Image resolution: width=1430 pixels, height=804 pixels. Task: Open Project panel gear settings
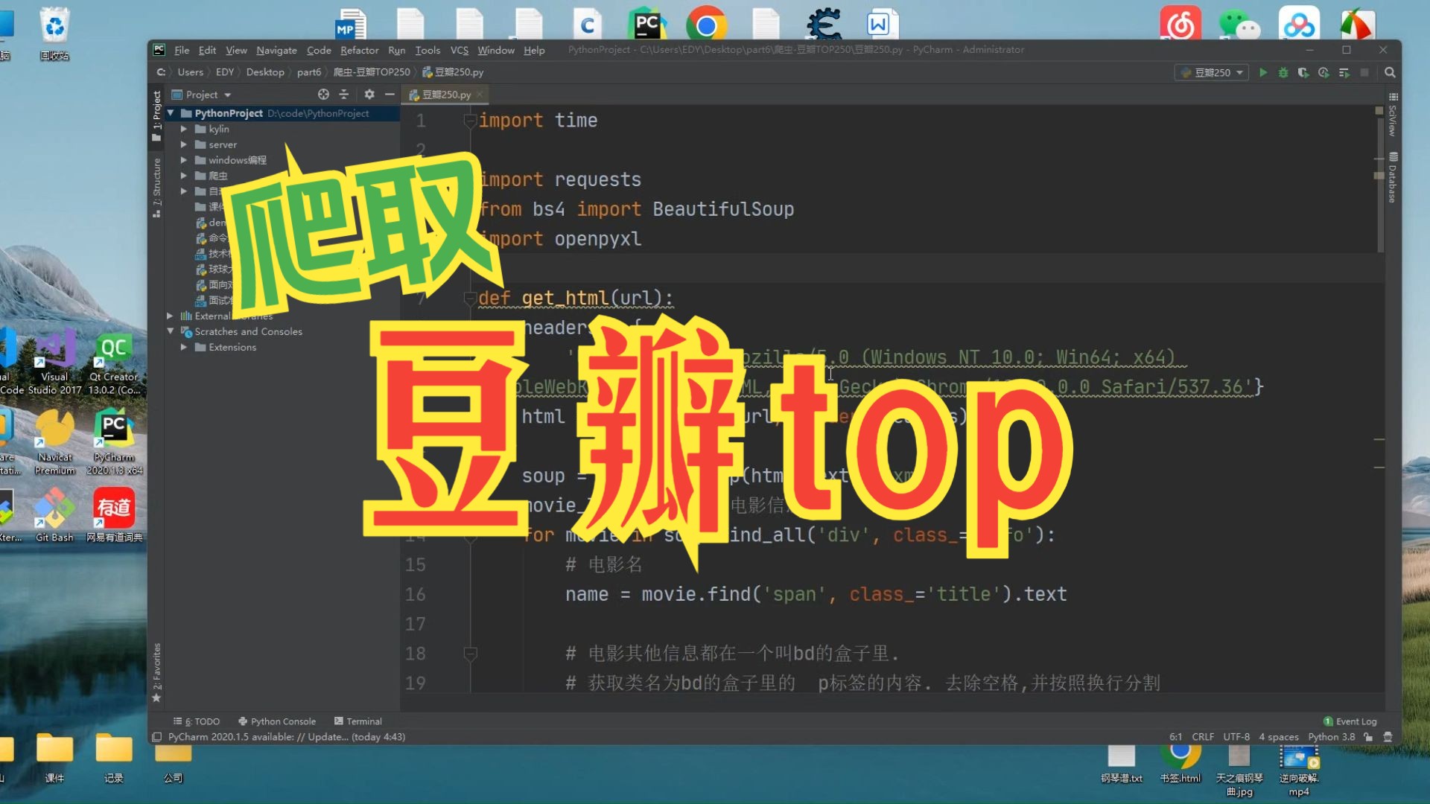point(369,95)
